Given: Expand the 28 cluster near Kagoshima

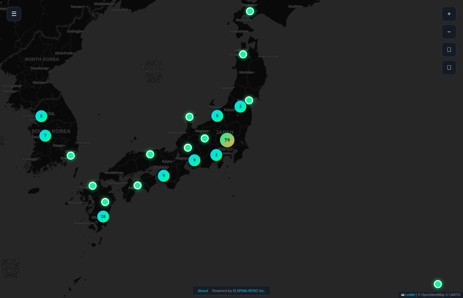Looking at the screenshot, I should pos(103,217).
